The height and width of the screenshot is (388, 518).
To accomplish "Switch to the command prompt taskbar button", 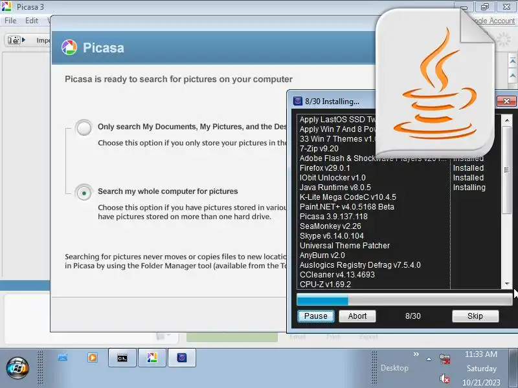I will tap(122, 358).
